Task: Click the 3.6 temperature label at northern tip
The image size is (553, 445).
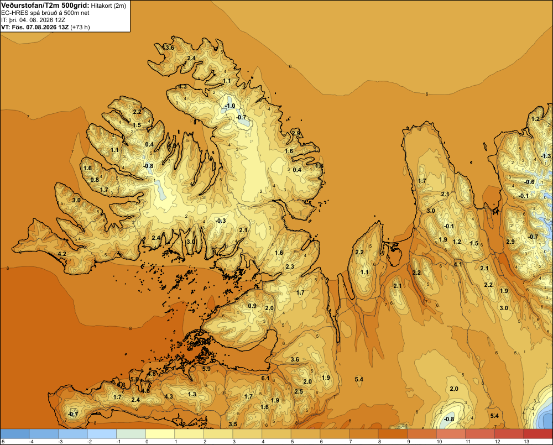Action: [x=170, y=48]
